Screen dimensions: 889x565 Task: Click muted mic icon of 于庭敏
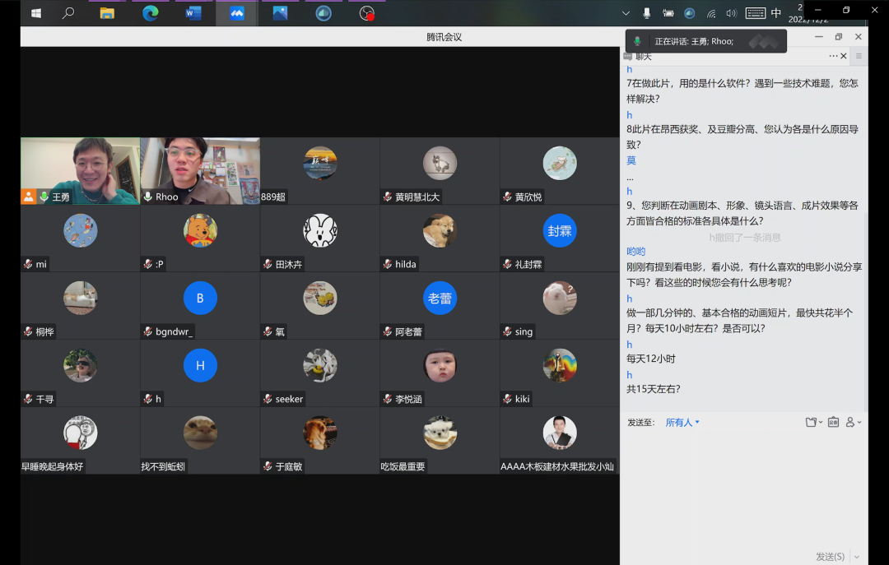[x=268, y=466]
